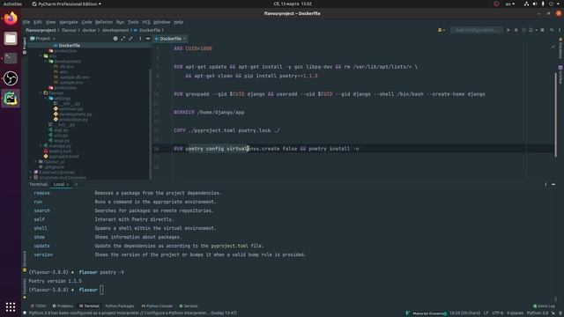Open the Run menu

[120, 22]
